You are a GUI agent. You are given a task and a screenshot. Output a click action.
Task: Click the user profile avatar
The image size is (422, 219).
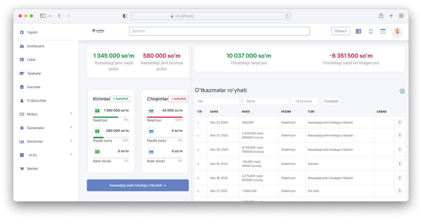click(397, 31)
